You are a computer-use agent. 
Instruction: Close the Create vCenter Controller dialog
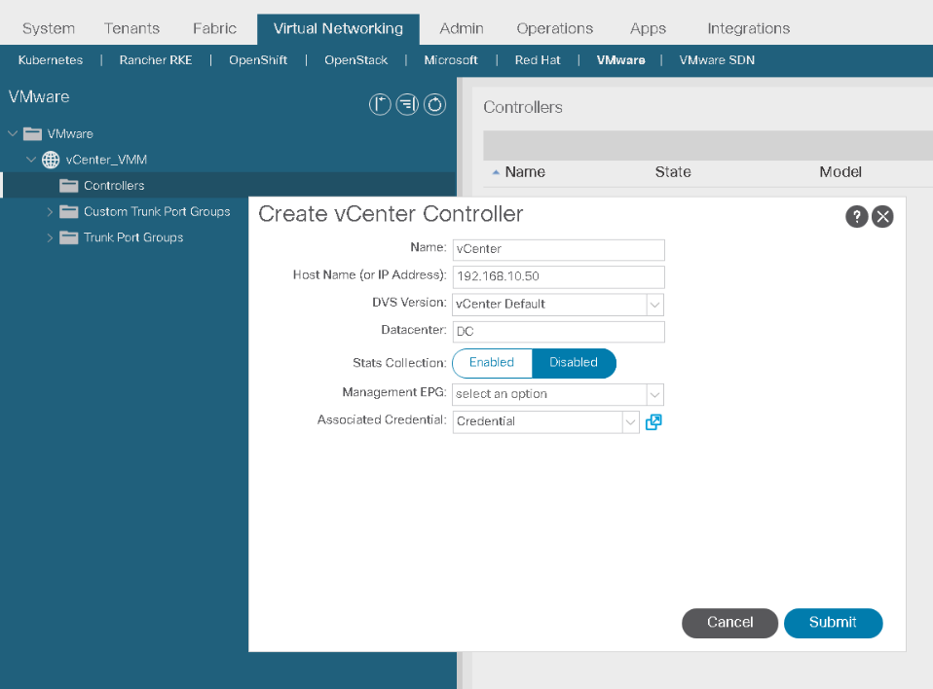(x=882, y=216)
